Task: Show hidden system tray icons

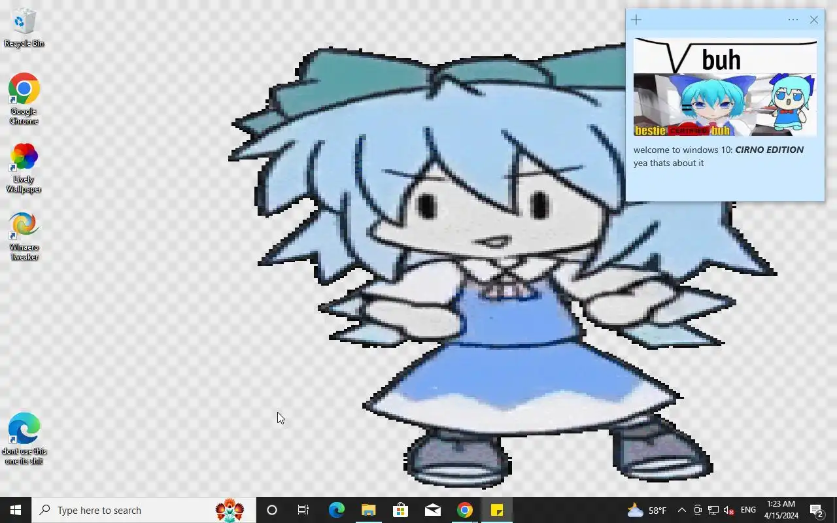Action: click(x=681, y=510)
